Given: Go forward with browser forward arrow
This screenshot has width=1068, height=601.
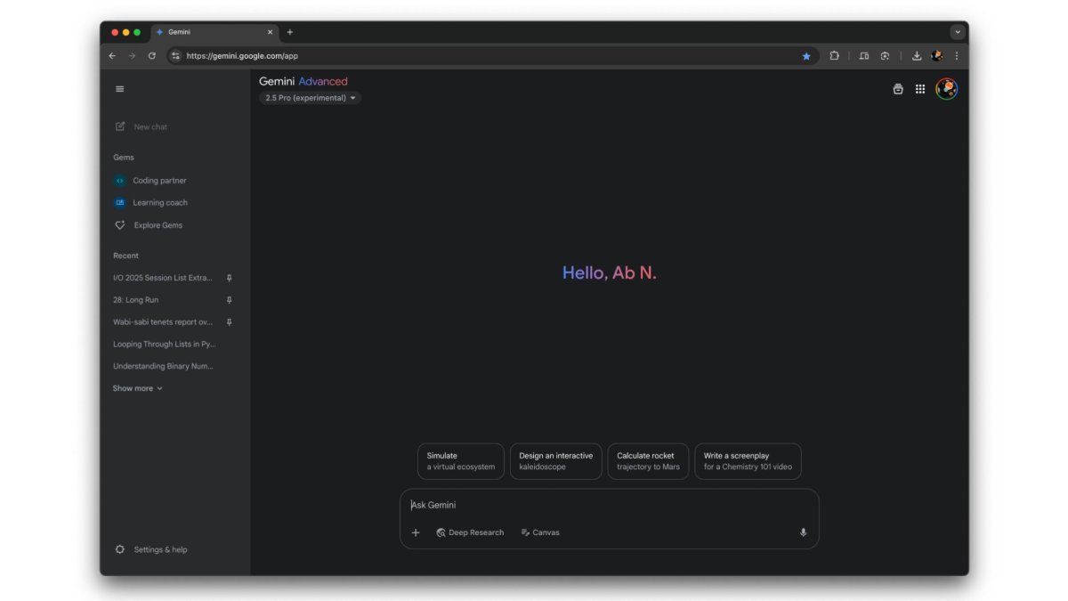Looking at the screenshot, I should (x=132, y=55).
